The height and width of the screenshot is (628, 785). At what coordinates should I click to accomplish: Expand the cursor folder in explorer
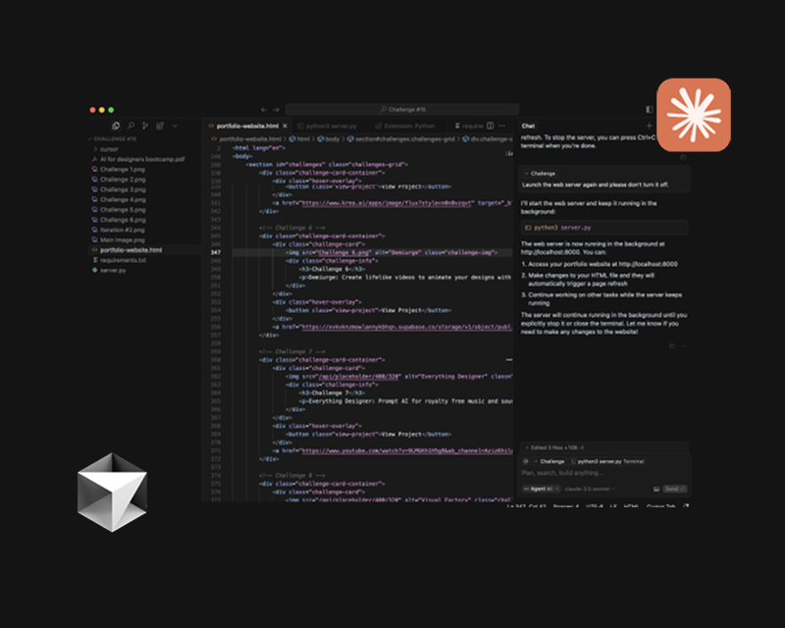click(x=108, y=149)
